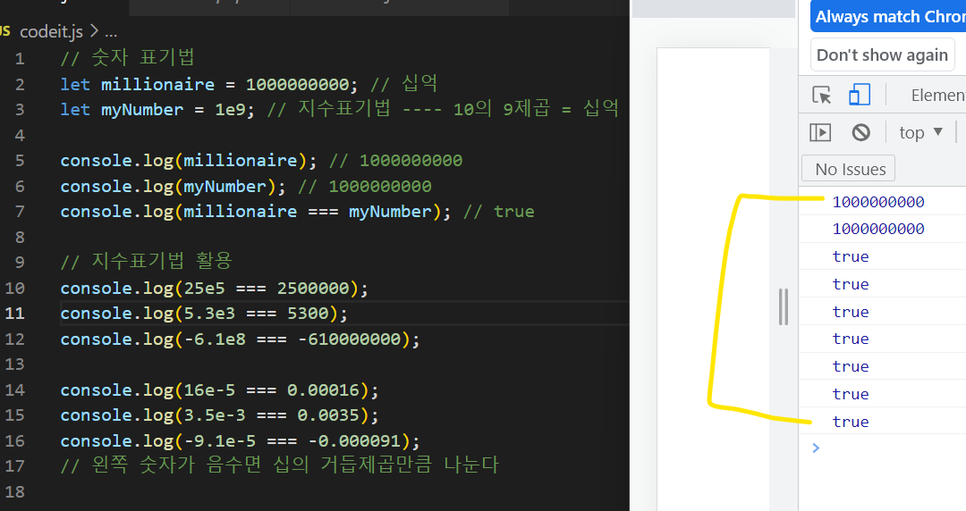Viewport: 966px width, 511px height.
Task: Click 5300 in line 11
Action: tap(308, 314)
